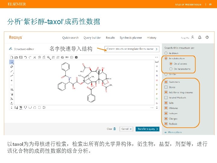Enable the Related Markush checkbox
Image resolution: width=217 pixels, height=163 pixels.
point(166,97)
